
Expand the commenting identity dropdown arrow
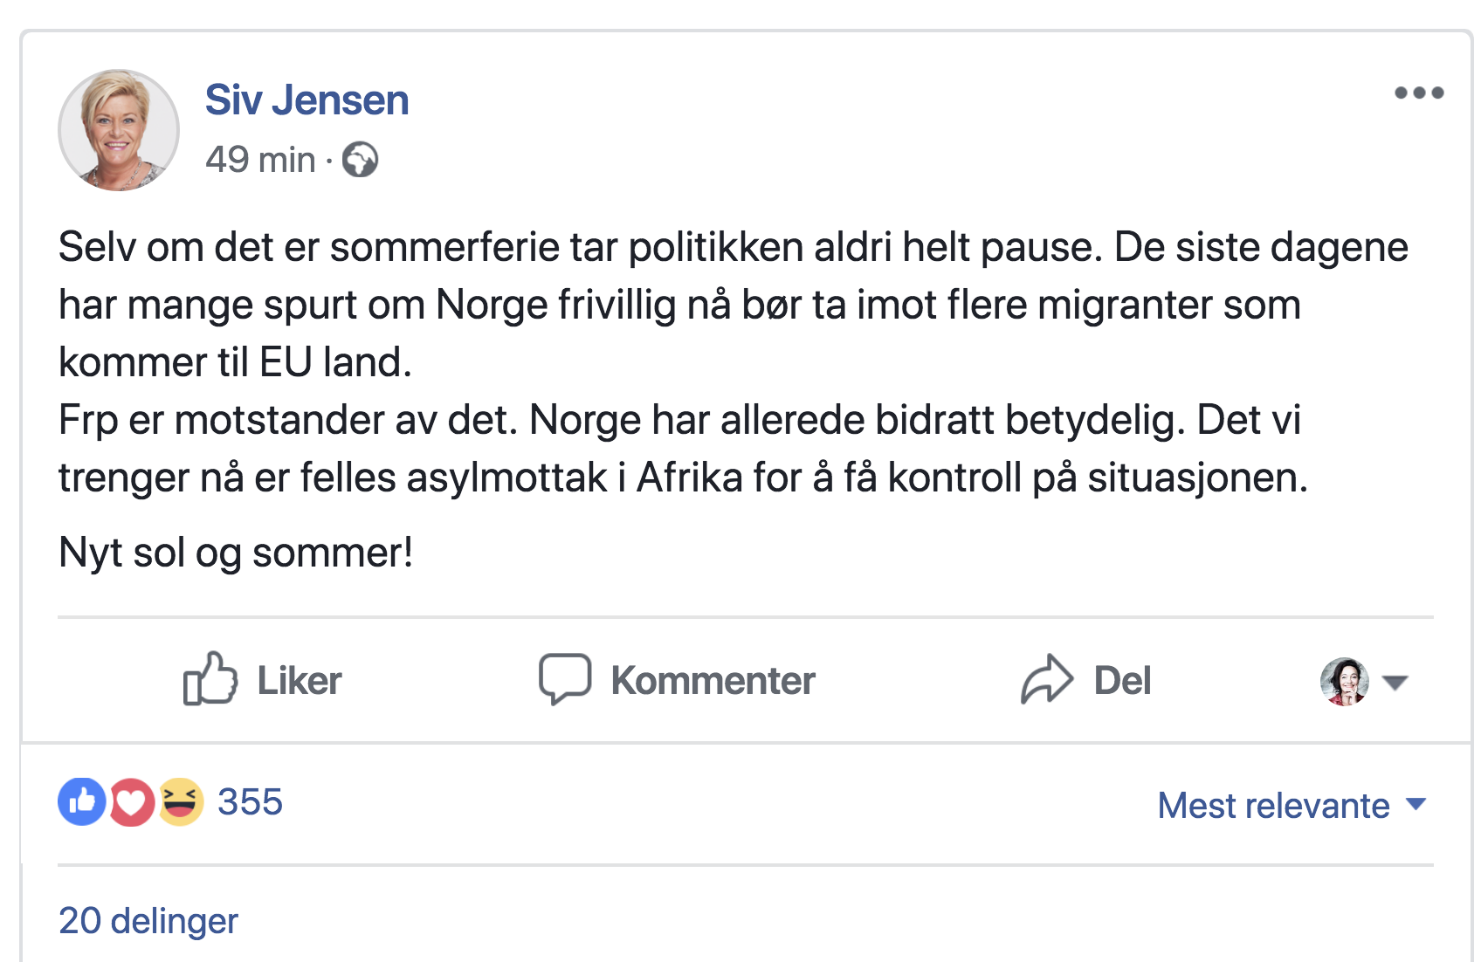point(1395,682)
